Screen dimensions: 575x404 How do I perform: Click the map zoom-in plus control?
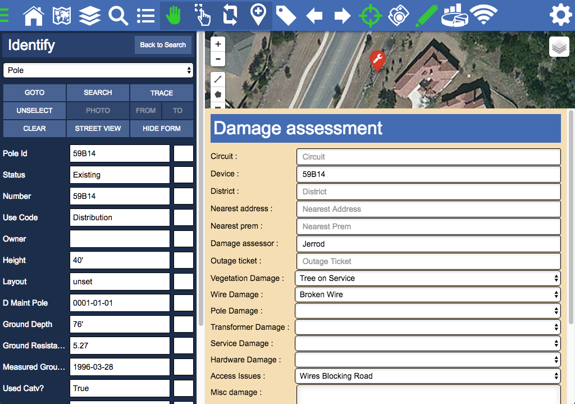coord(218,43)
